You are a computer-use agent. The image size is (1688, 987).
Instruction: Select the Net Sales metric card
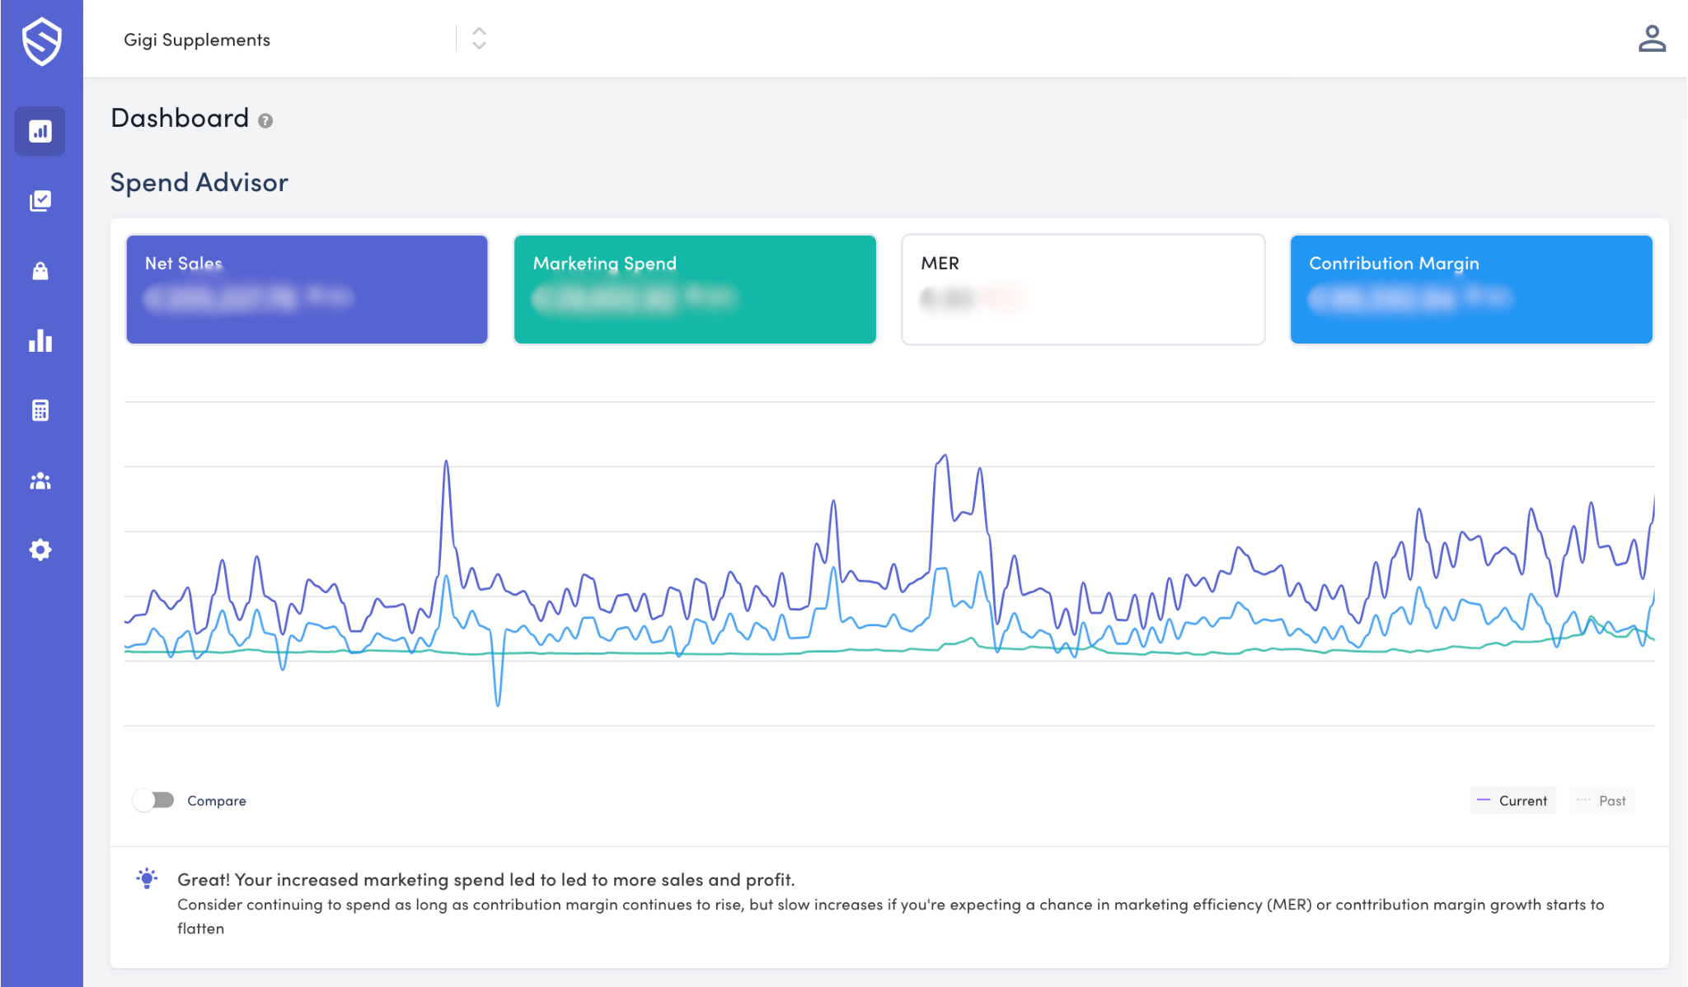(307, 289)
